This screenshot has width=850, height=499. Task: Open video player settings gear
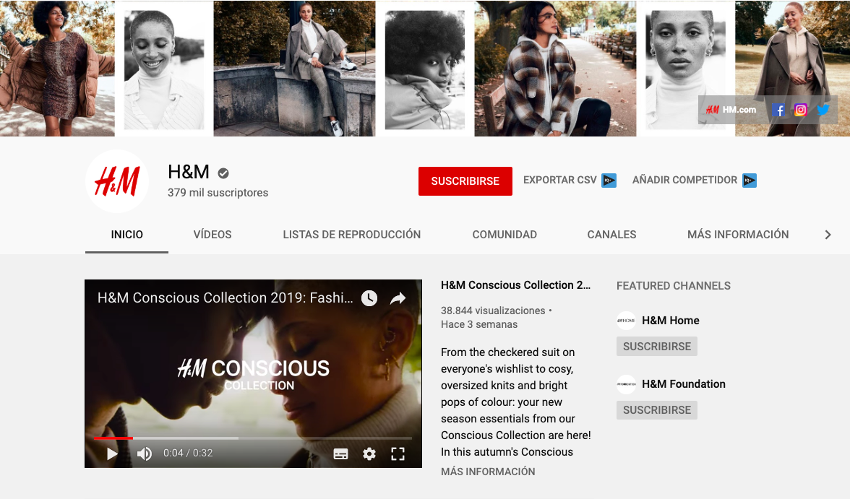coord(369,454)
